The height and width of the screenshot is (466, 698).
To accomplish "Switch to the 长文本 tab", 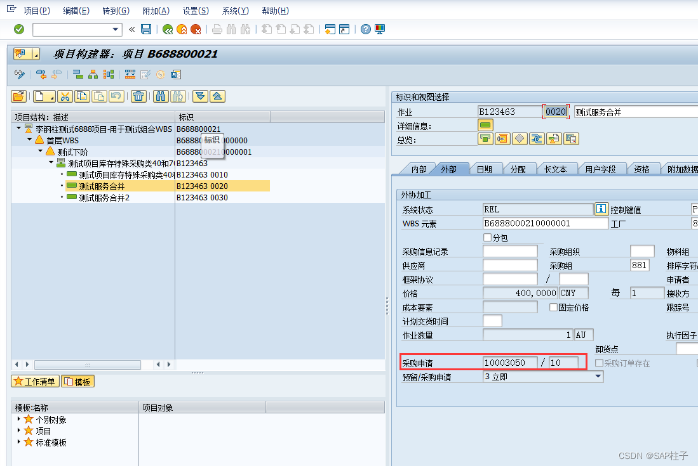I will click(555, 169).
